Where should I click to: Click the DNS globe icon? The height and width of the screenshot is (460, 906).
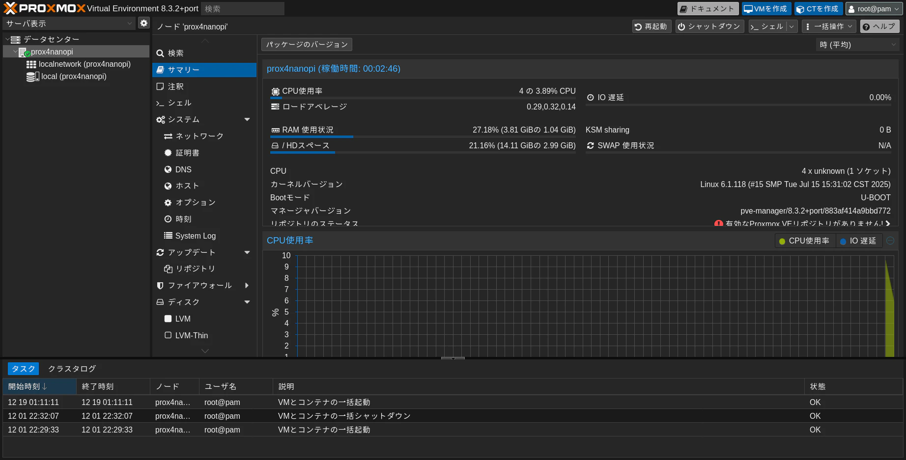coord(168,169)
